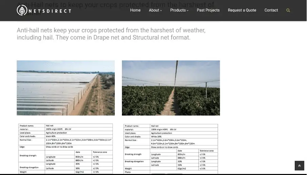
Task: Expand the About dropdown menu
Action: point(155,10)
